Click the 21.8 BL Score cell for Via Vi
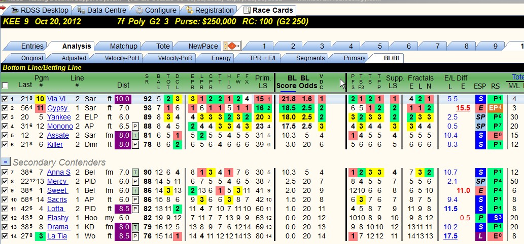Viewport: 524px width, 244px height. tap(289, 99)
